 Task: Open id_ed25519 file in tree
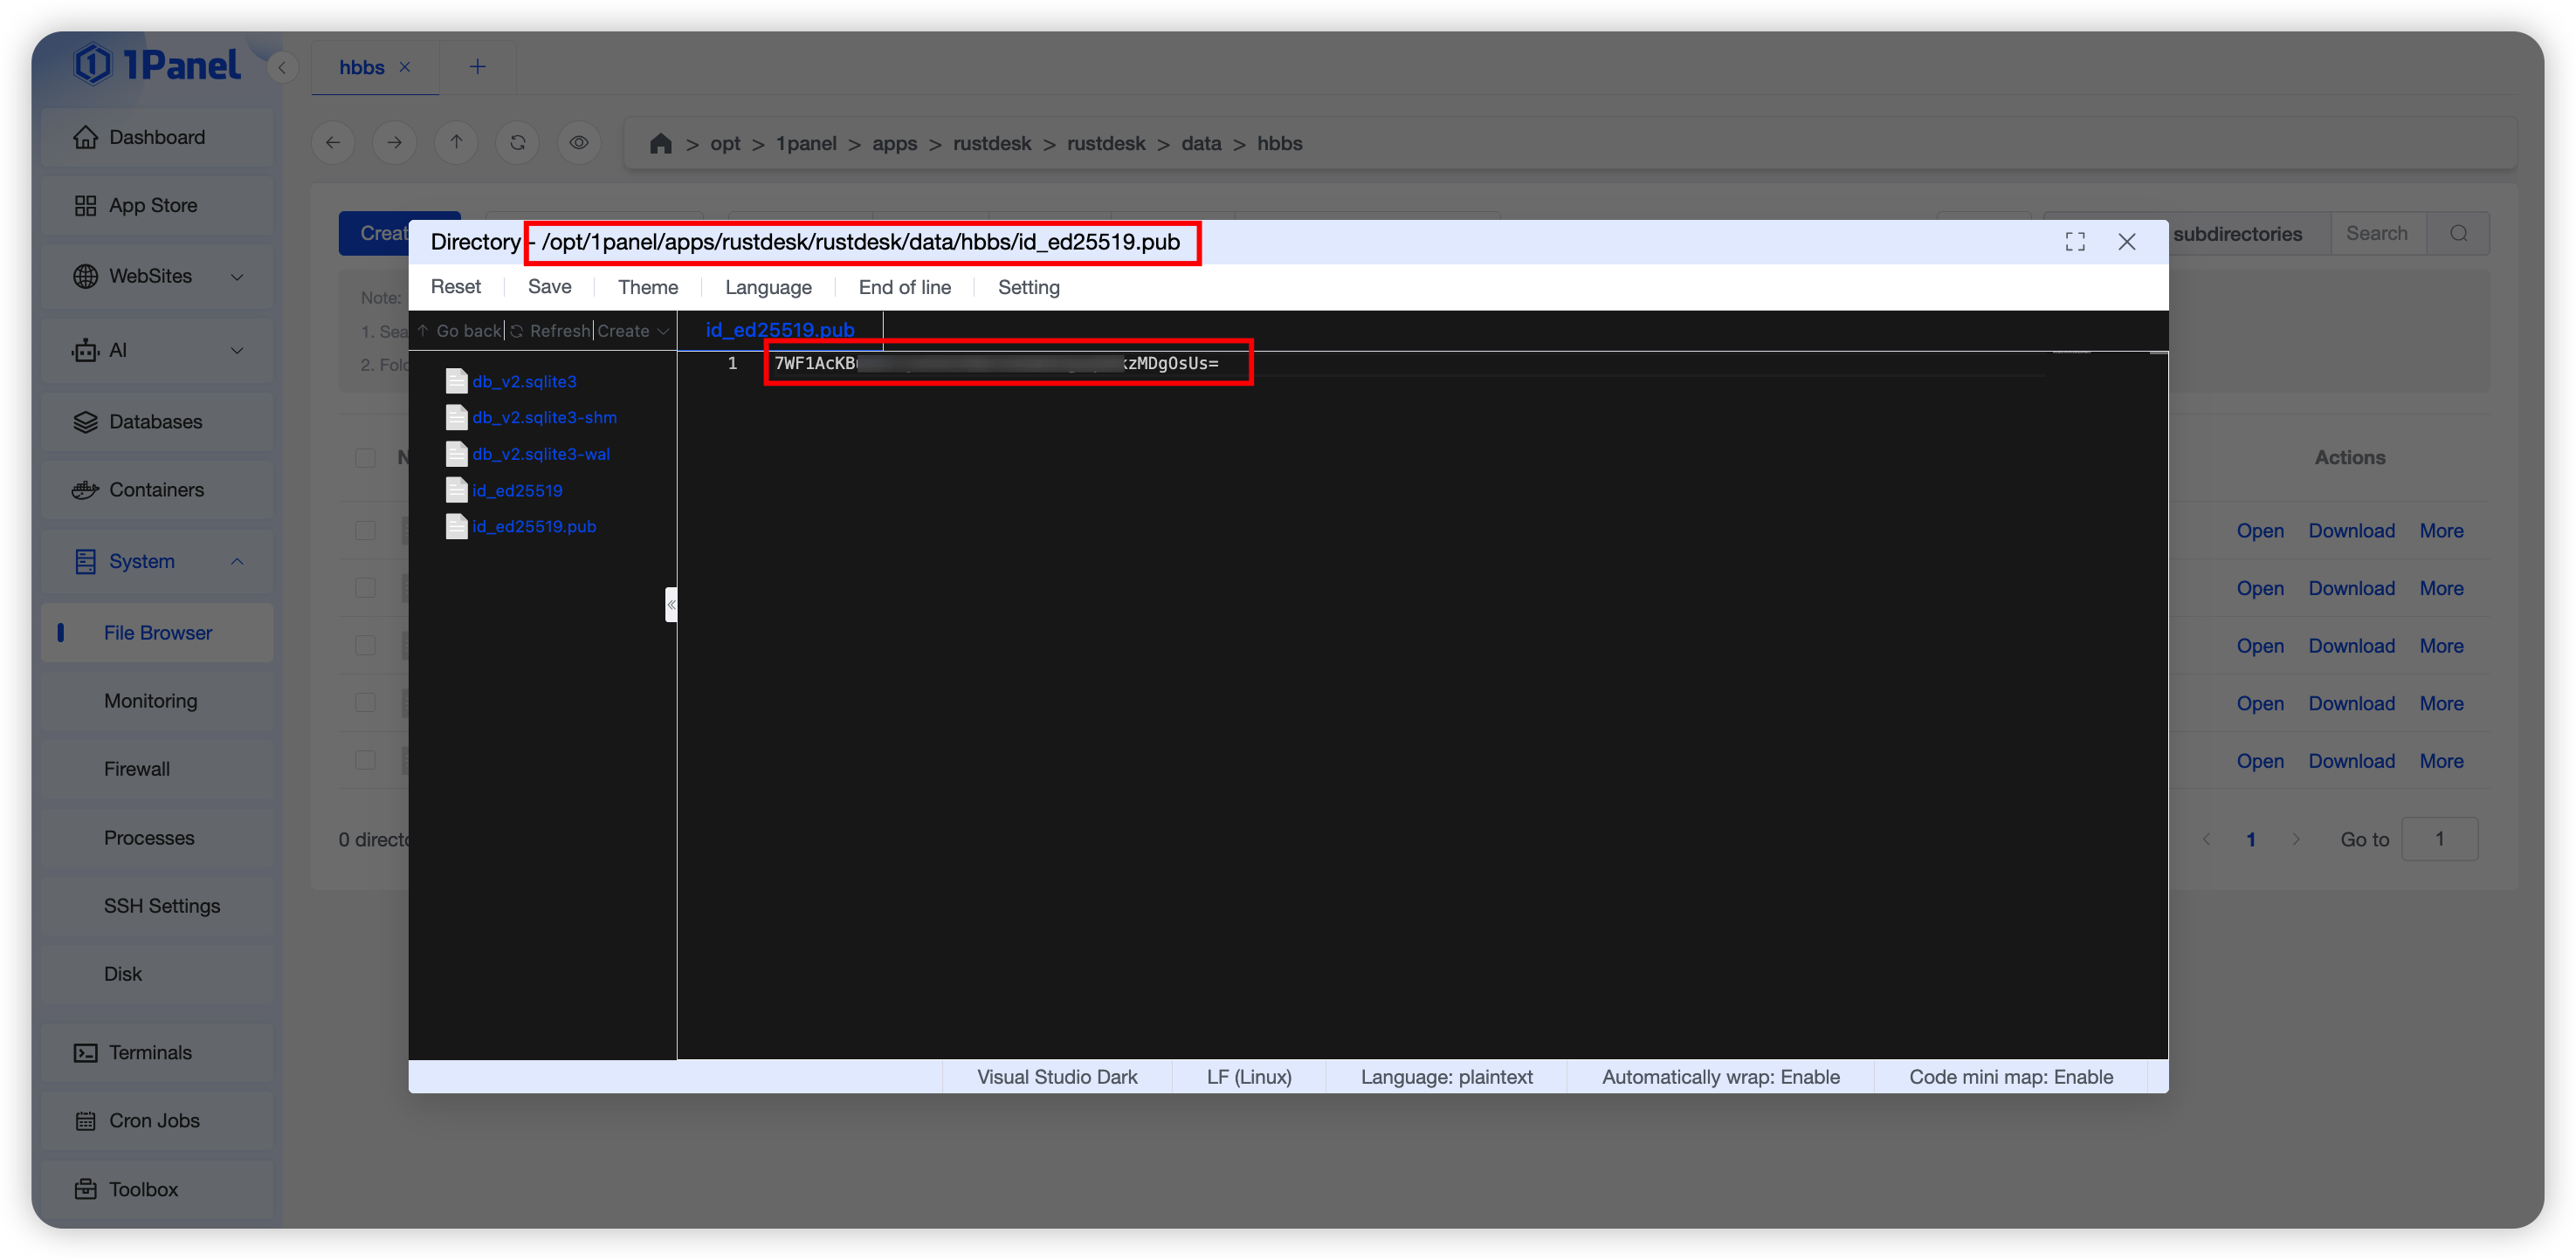(x=517, y=490)
